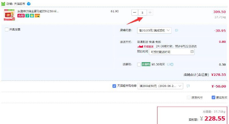The width and height of the screenshot is (229, 124).
Task: Click the product thumbnail image
Action: 9,15
